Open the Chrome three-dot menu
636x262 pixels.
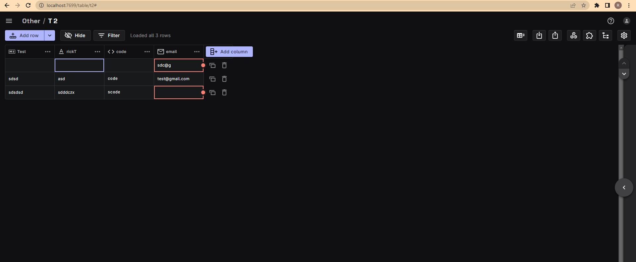click(x=629, y=5)
